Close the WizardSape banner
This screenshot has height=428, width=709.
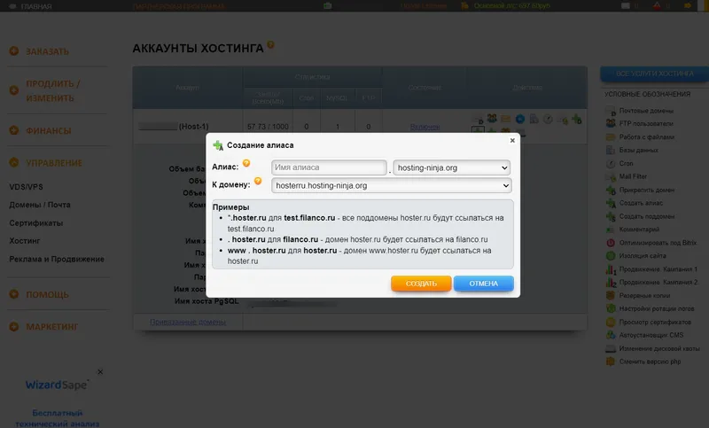100,371
